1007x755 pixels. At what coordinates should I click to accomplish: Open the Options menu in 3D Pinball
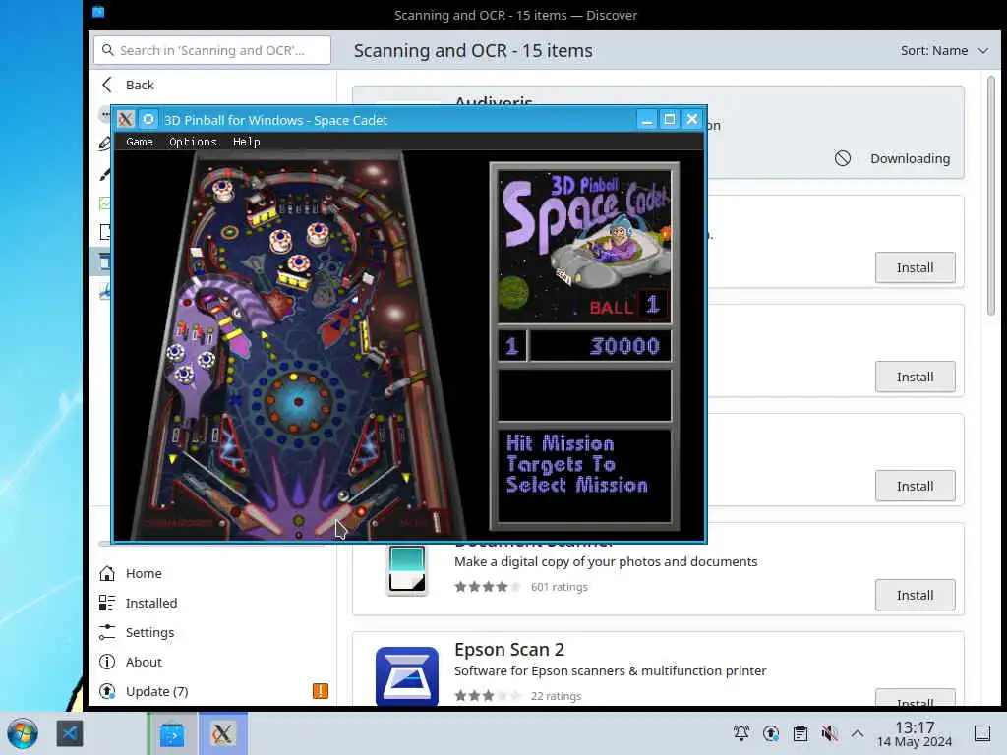click(x=193, y=142)
